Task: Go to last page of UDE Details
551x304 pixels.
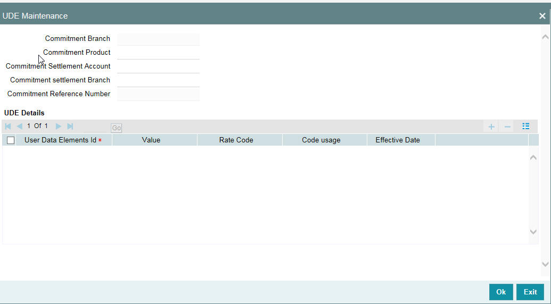Action: pos(70,126)
